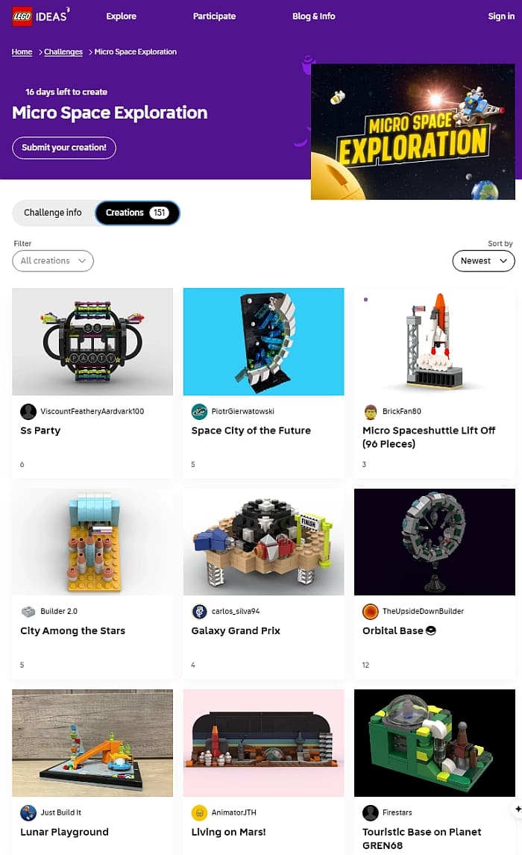The width and height of the screenshot is (522, 855).
Task: Open Builder 2.0's brick avatar
Action: tap(28, 611)
